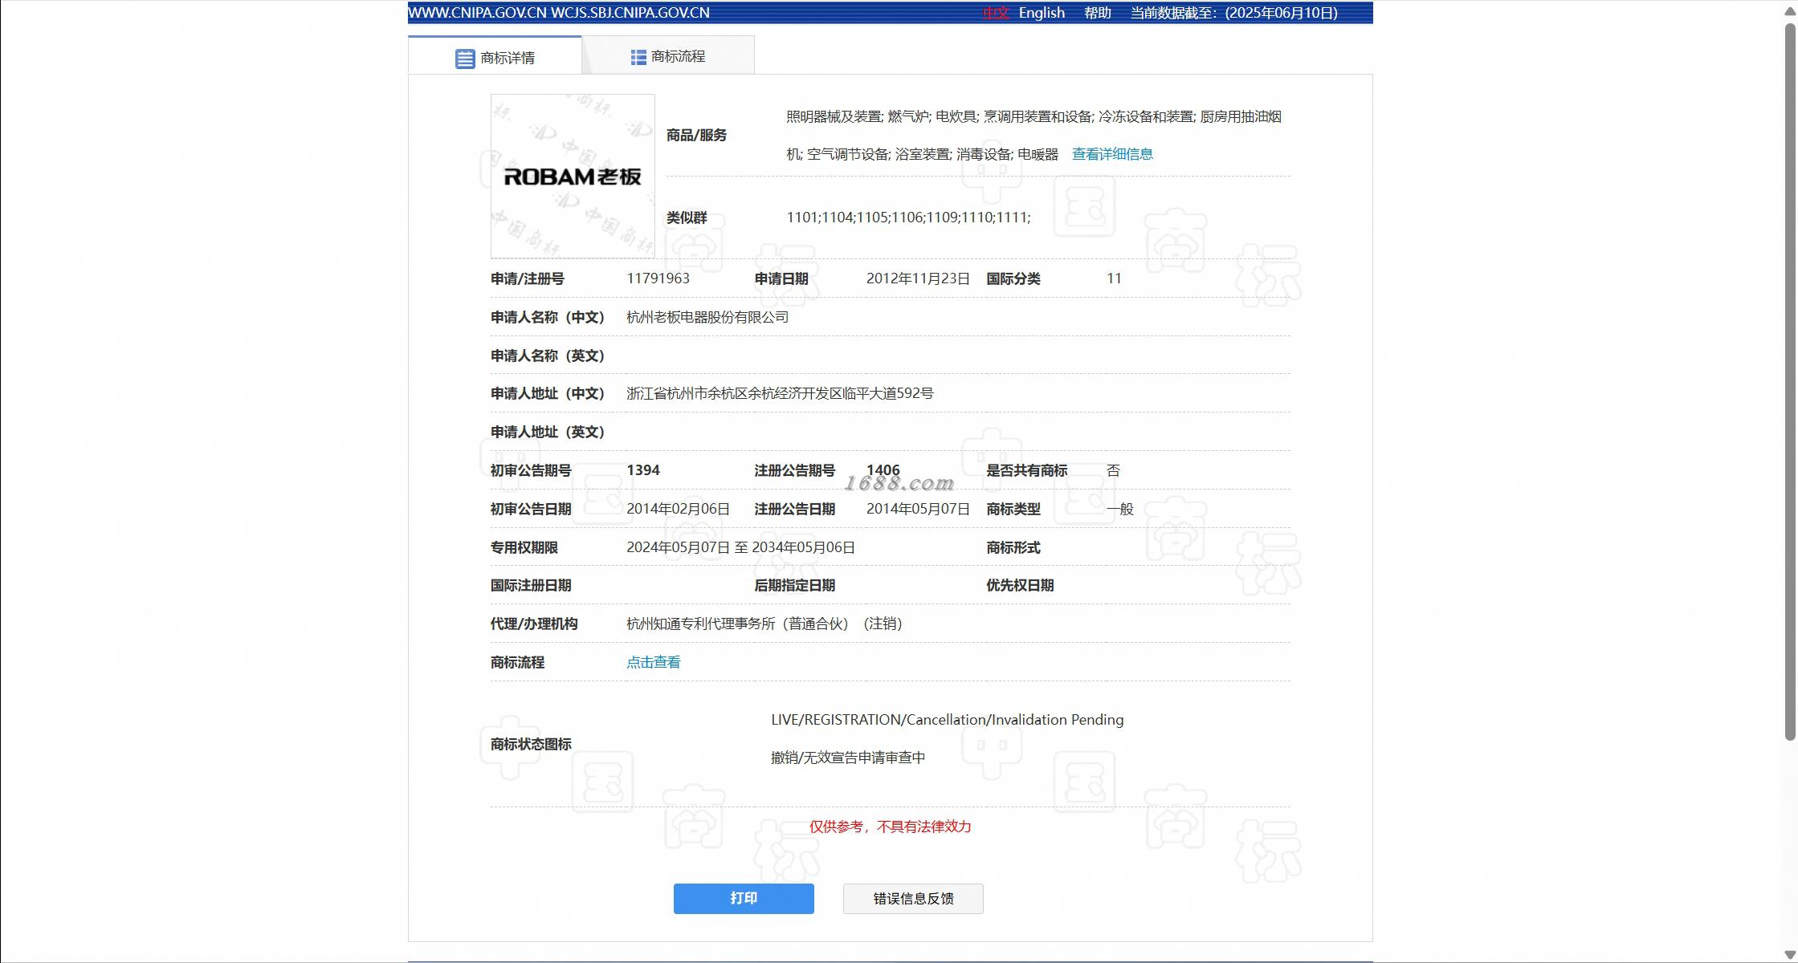
Task: Click preliminary announcement date 2014年02月06日
Action: coord(678,509)
